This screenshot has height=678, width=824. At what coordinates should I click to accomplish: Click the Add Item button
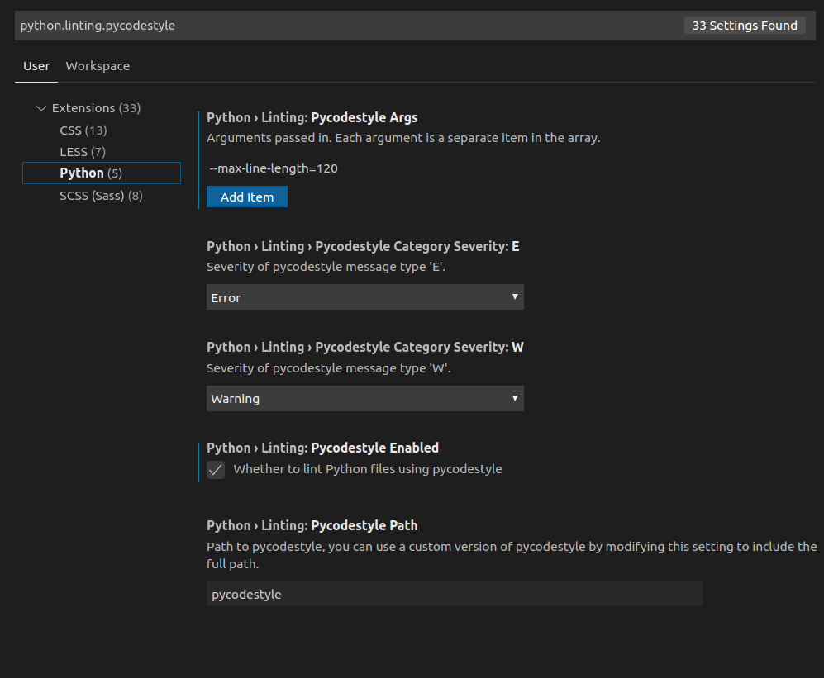click(x=246, y=197)
